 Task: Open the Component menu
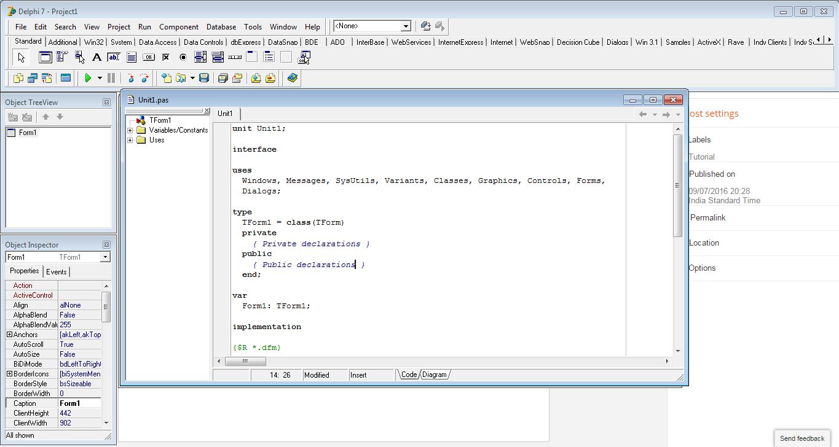179,27
